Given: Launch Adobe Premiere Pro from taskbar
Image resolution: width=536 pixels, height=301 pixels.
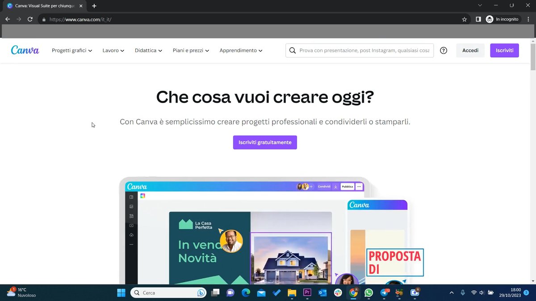Looking at the screenshot, I should (x=307, y=293).
